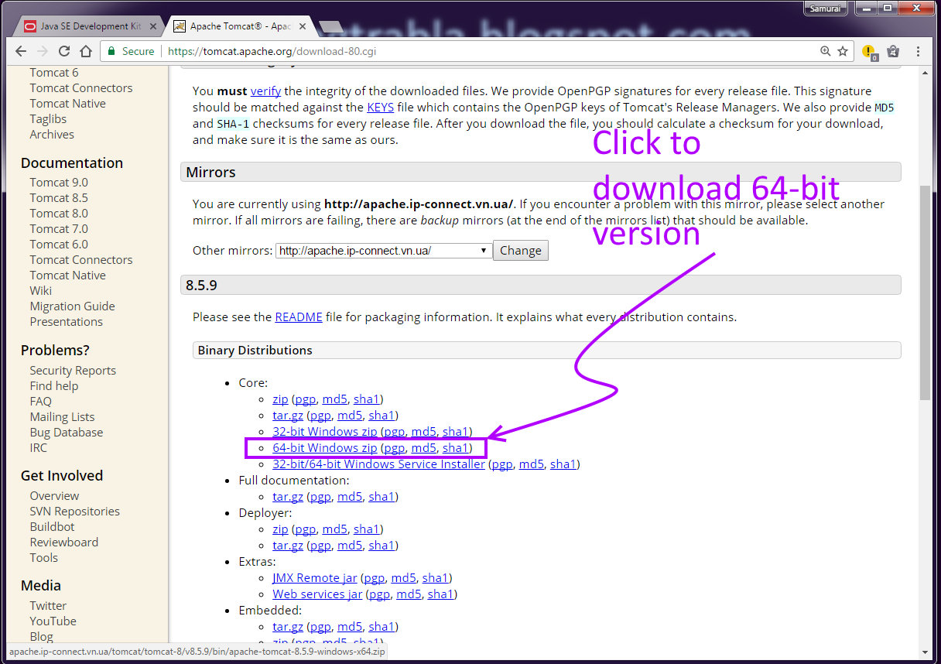Download 32-bit Windows zip
The image size is (941, 664).
click(325, 432)
